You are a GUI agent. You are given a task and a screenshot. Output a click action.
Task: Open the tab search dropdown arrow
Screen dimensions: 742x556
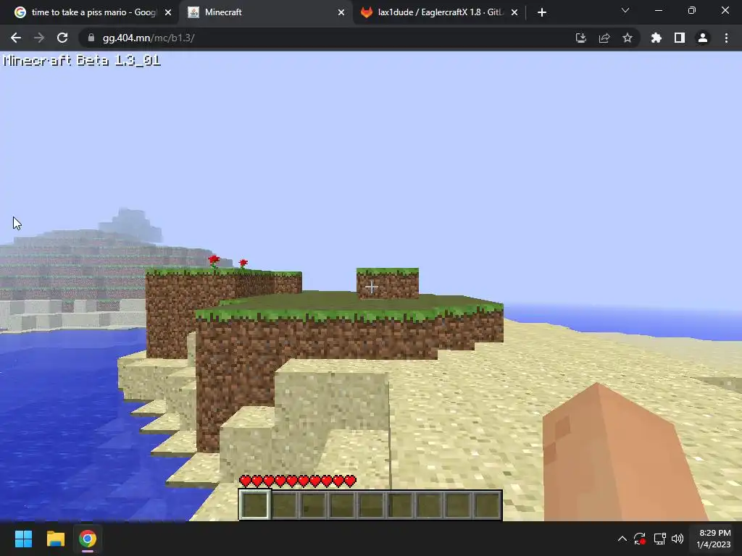(625, 10)
